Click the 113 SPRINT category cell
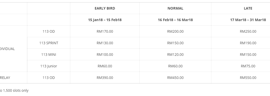 pyautogui.click(x=49, y=43)
